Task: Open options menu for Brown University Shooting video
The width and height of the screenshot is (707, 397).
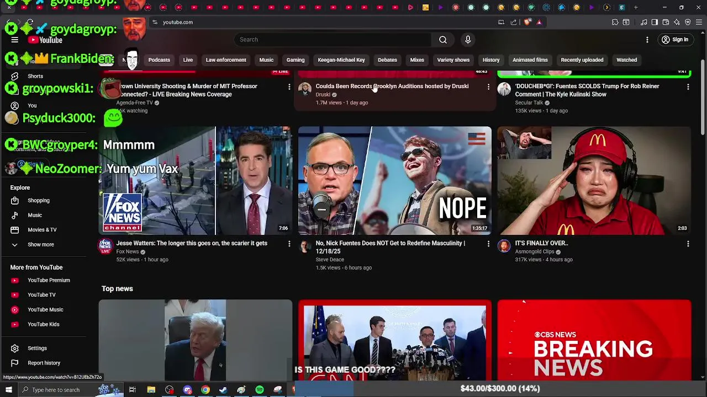Action: click(289, 87)
